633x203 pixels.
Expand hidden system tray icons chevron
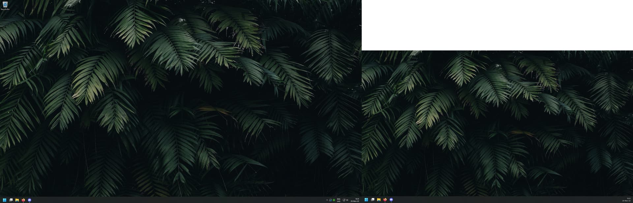(327, 200)
